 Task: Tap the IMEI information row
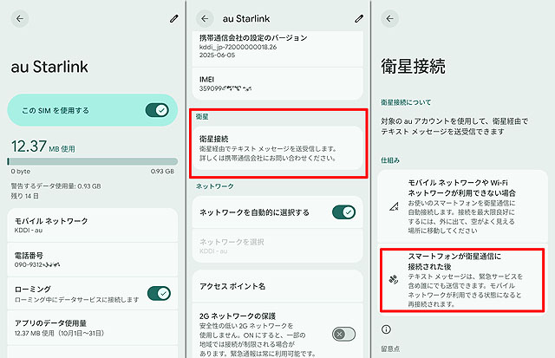pyautogui.click(x=277, y=82)
